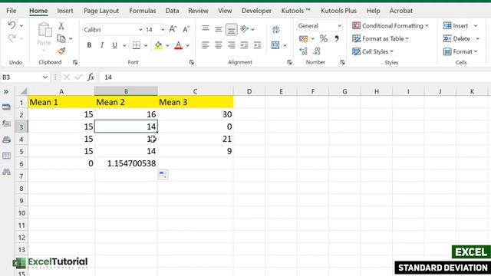Open Format as Table menu
This screenshot has width=491, height=276.
381,38
